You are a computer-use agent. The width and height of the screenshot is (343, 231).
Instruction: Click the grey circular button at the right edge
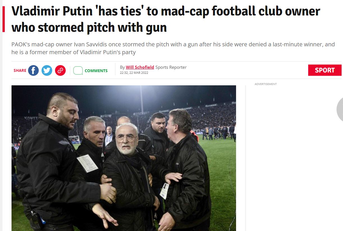pos(340,109)
